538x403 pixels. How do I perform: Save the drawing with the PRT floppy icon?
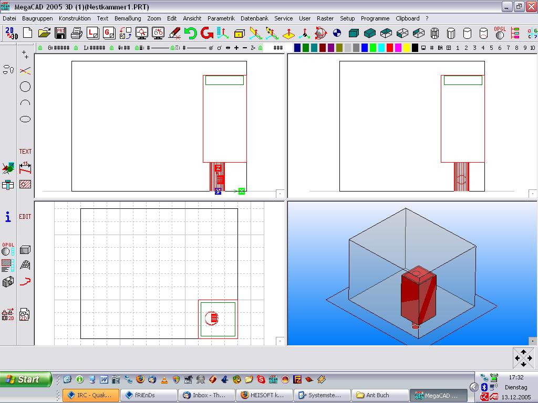tap(60, 33)
